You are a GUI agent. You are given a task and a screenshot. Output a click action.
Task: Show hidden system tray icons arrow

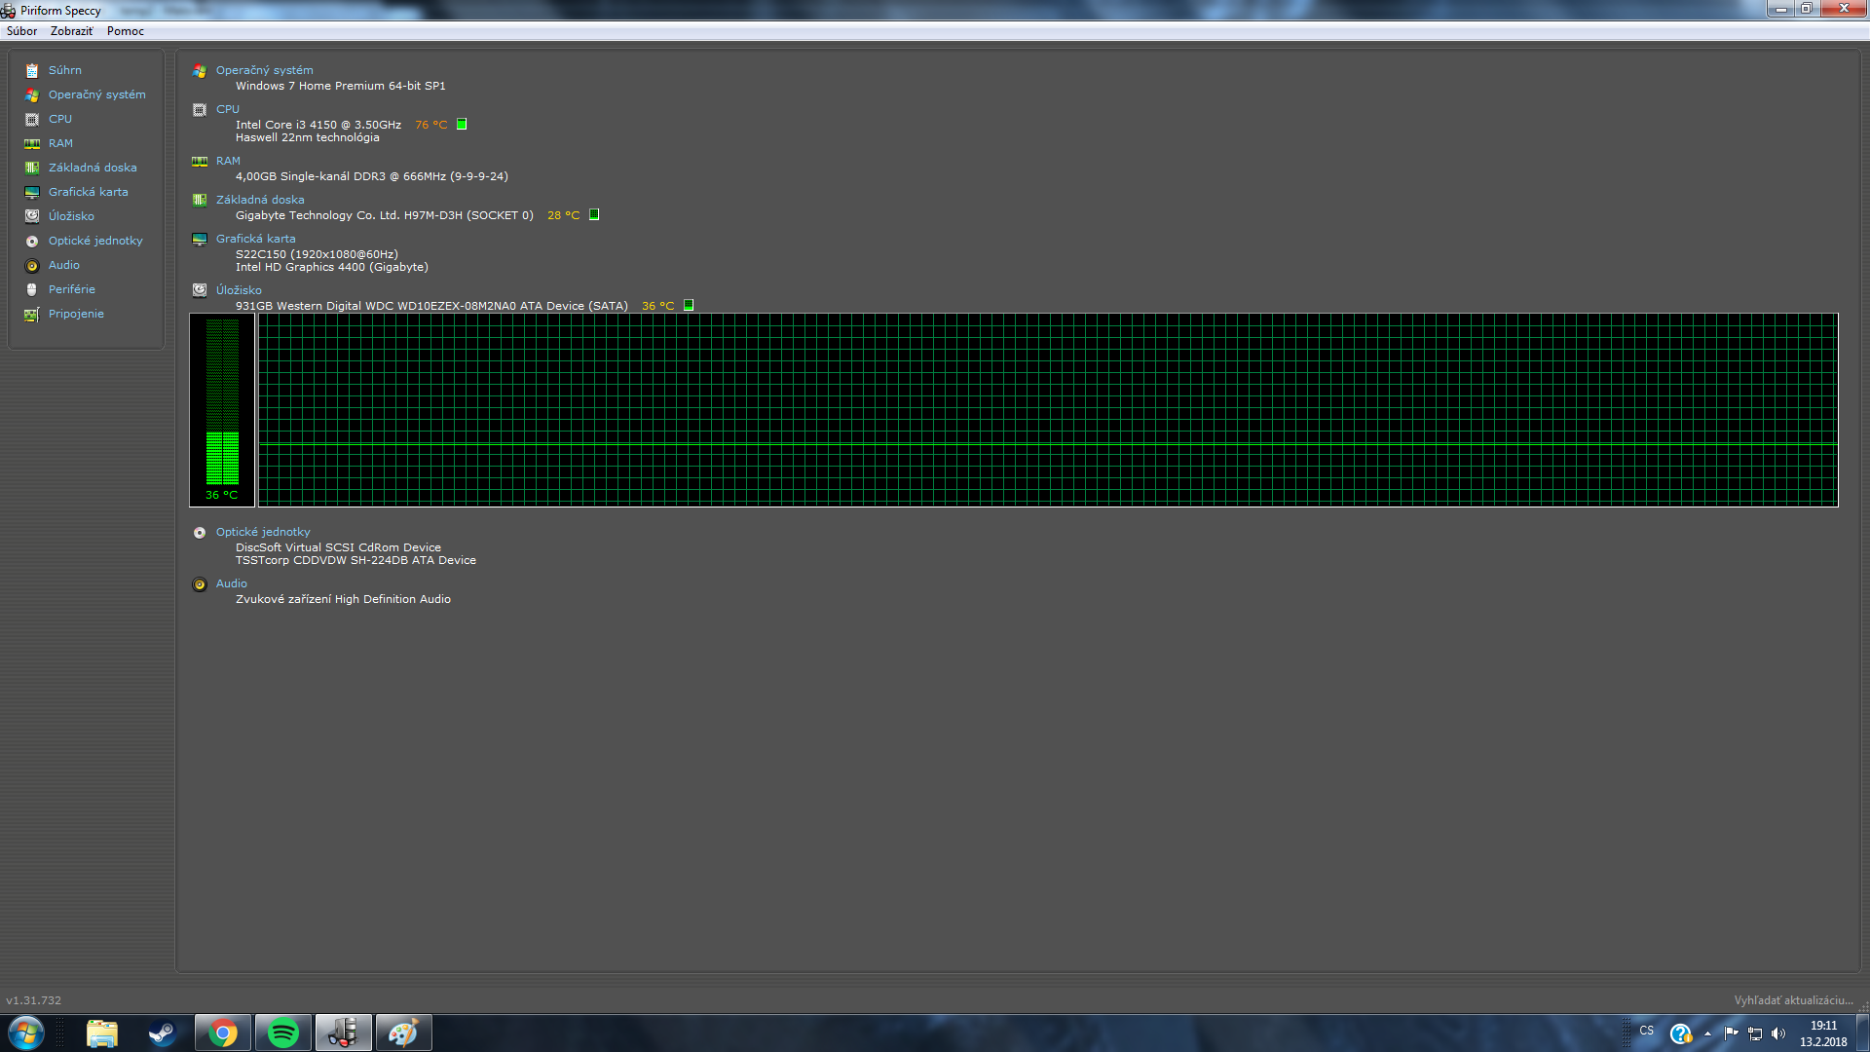click(1707, 1033)
